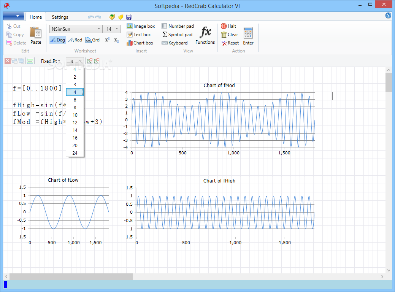Switch to the Home tab
The height and width of the screenshot is (292, 395).
36,17
